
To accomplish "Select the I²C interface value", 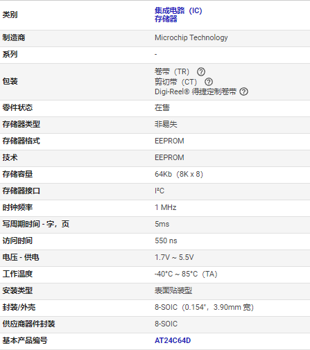I will (x=160, y=191).
